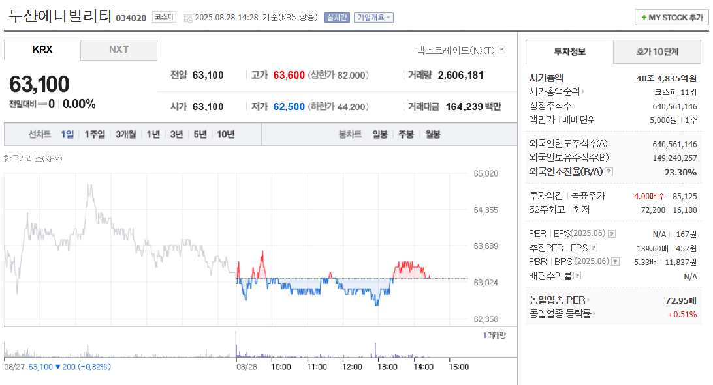Click the volume value 2,606,181

pos(460,76)
